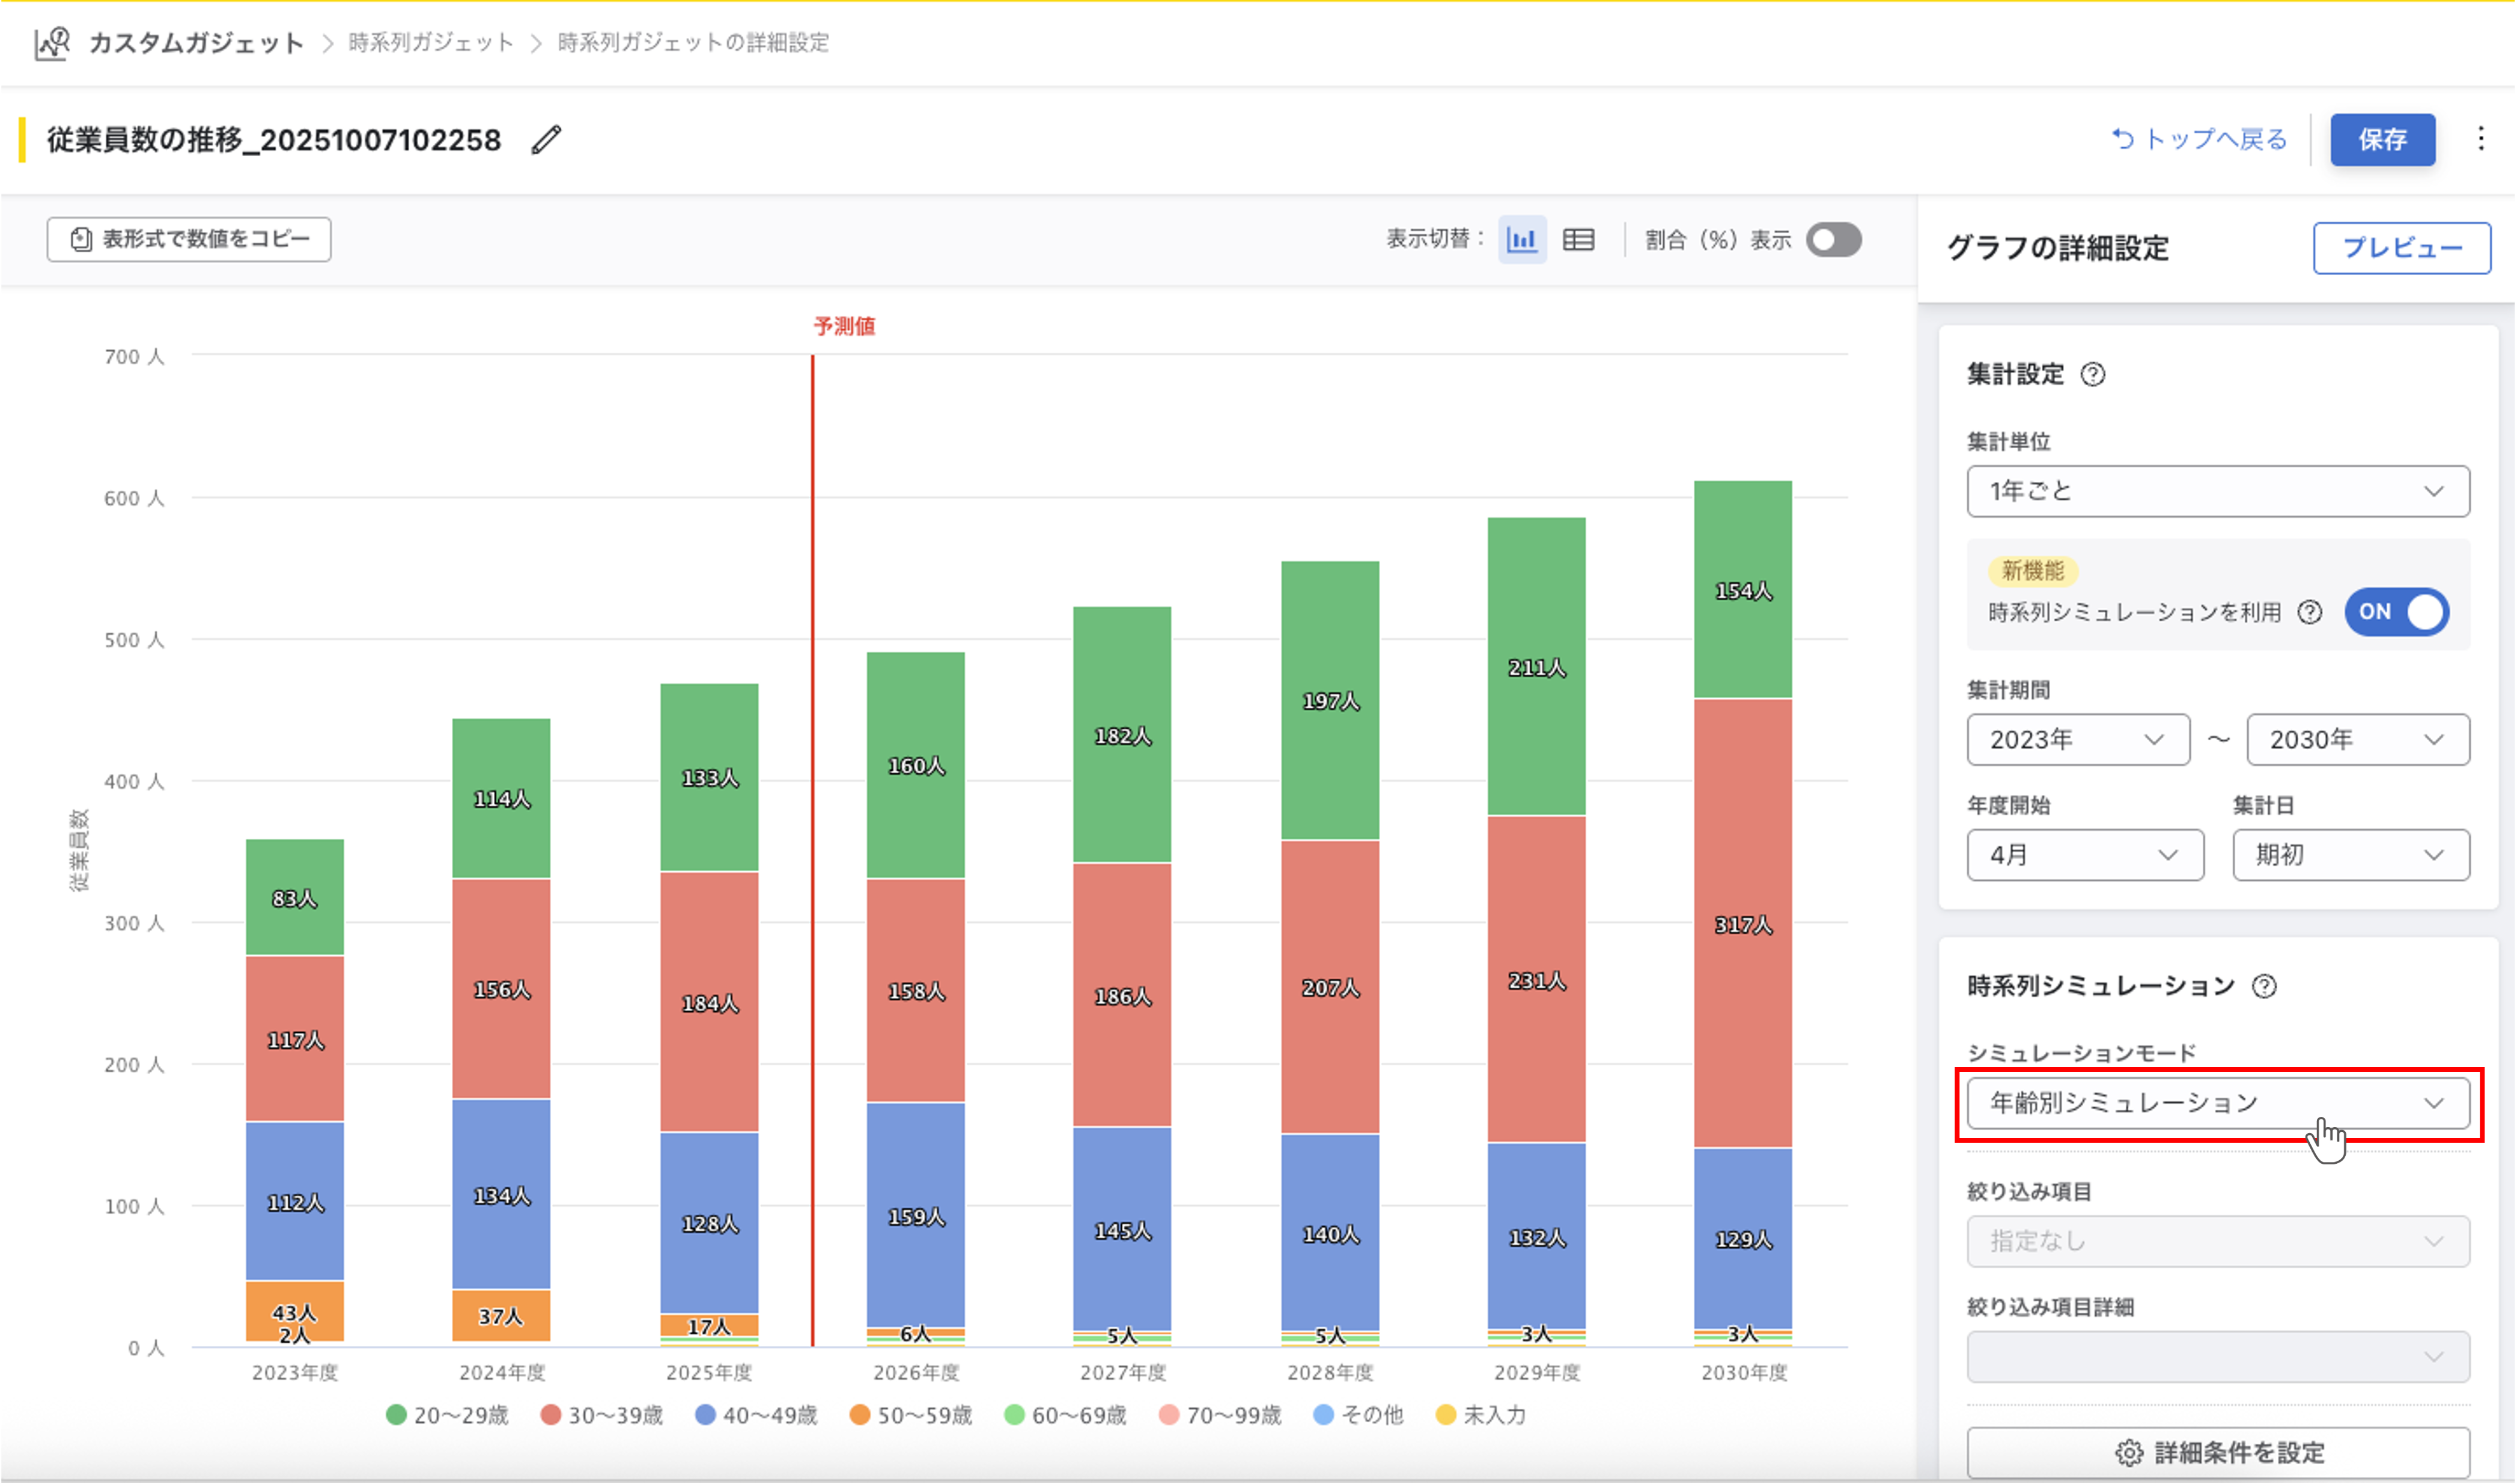Click help icon next to 集計設定
The image size is (2517, 1484).
click(x=2092, y=375)
